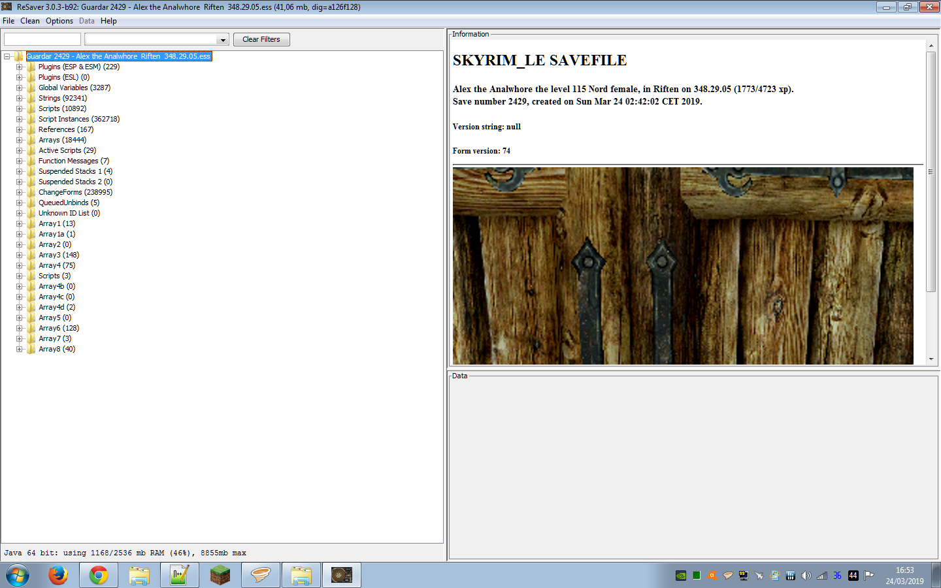Click the Clear Filters button
Image resolution: width=941 pixels, height=588 pixels.
click(261, 39)
